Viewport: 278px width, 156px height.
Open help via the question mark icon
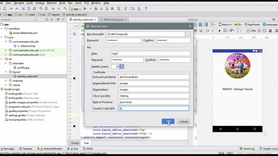pyautogui.click(x=146, y=9)
